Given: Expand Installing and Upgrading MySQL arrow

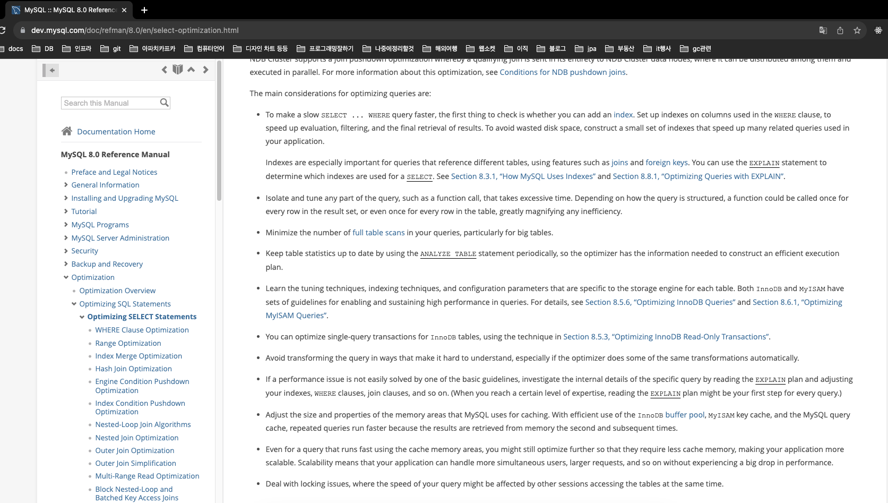Looking at the screenshot, I should (66, 198).
